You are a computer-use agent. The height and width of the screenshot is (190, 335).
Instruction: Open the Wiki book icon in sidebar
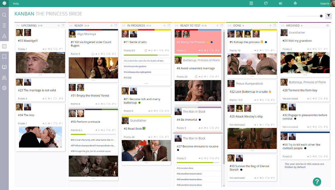4,67
